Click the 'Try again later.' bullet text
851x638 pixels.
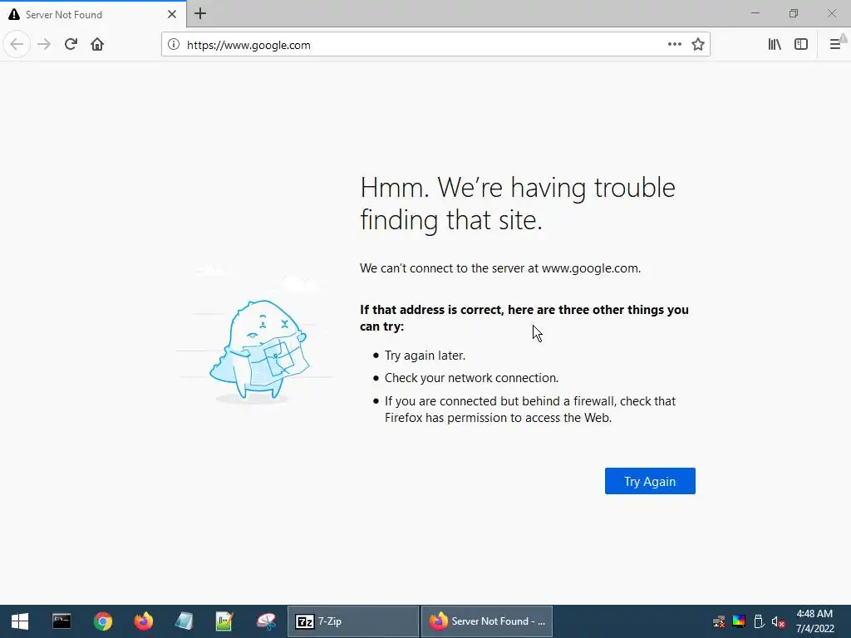(x=425, y=356)
